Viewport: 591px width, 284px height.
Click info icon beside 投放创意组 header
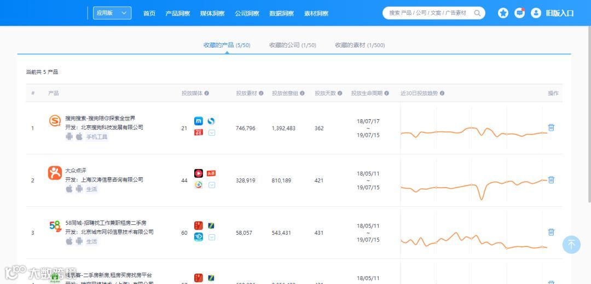click(x=302, y=93)
